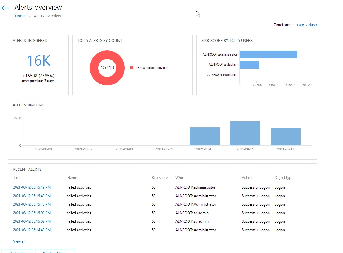Viewport: 343px width, 253px height.
Task: Click the 15718 donut center count
Action: 107,67
